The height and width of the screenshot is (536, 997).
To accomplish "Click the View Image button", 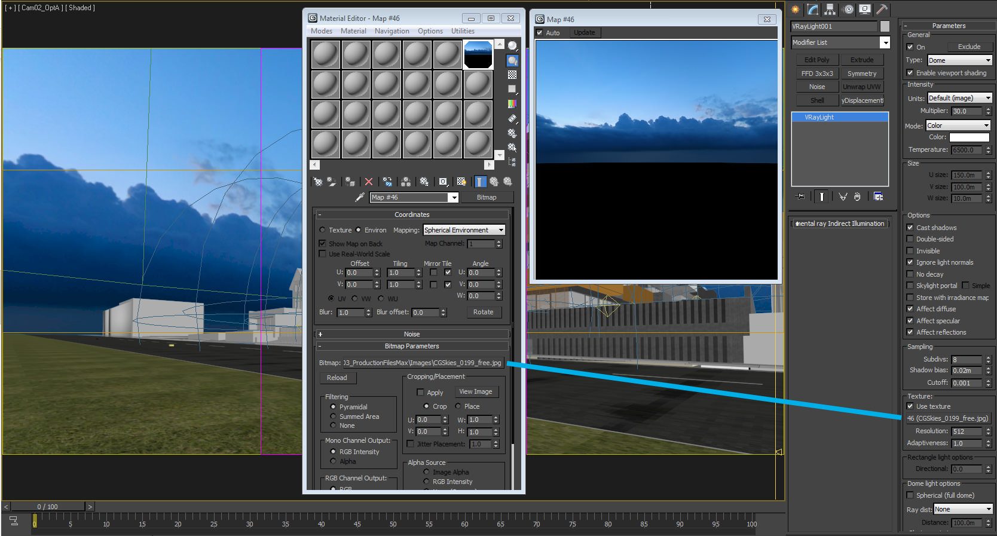I will [x=476, y=392].
